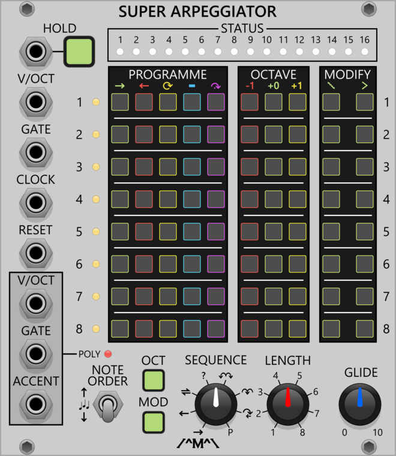The height and width of the screenshot is (456, 396).
Task: Enable row 8 purple skip programme button
Action: (x=216, y=329)
